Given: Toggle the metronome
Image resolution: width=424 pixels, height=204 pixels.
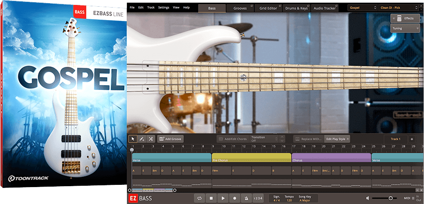Looking at the screenshot, I should [246, 198].
